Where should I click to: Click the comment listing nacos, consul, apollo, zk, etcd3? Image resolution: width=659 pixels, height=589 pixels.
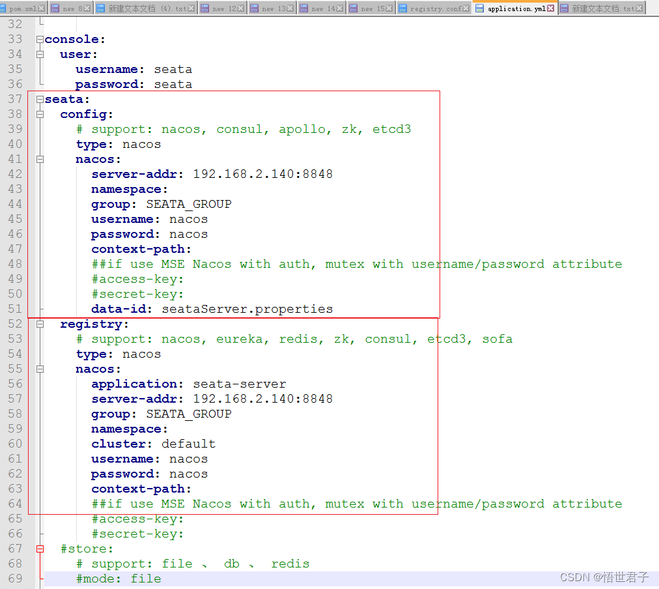[244, 129]
